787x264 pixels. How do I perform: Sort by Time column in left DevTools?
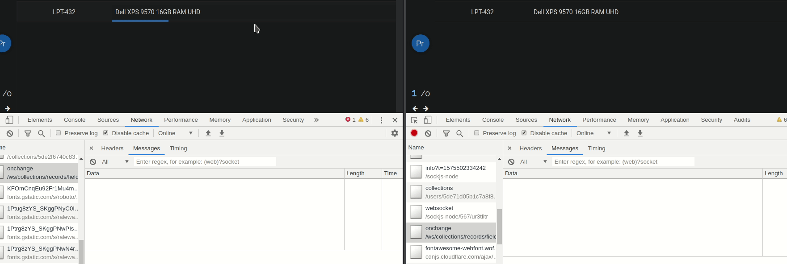click(x=392, y=173)
